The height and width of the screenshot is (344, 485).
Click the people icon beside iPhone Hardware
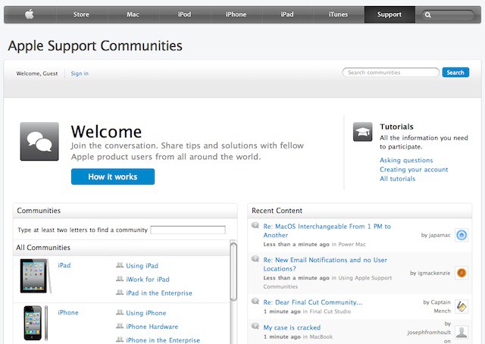tap(120, 326)
